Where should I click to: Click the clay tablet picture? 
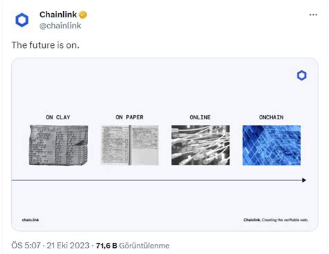click(59, 145)
